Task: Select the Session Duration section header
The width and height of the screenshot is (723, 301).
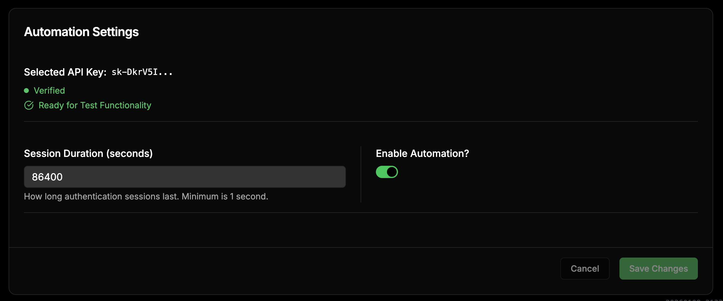Action: coord(88,153)
